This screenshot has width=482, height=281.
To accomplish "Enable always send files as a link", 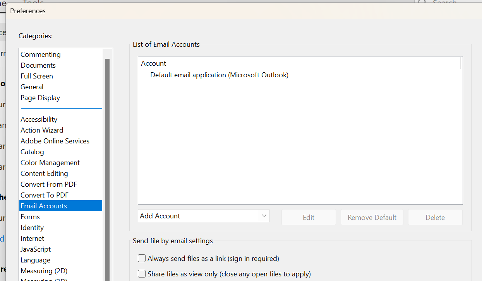I will coord(142,258).
